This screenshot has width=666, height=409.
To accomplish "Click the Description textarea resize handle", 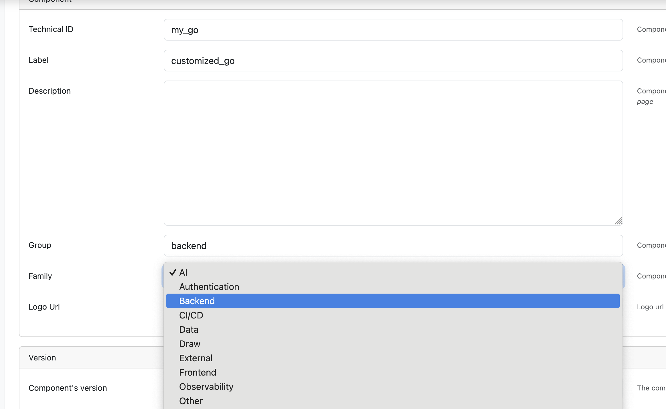I will click(618, 221).
